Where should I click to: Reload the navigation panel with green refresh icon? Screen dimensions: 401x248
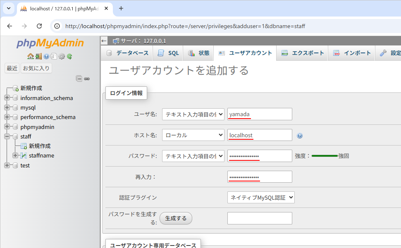[69, 57]
